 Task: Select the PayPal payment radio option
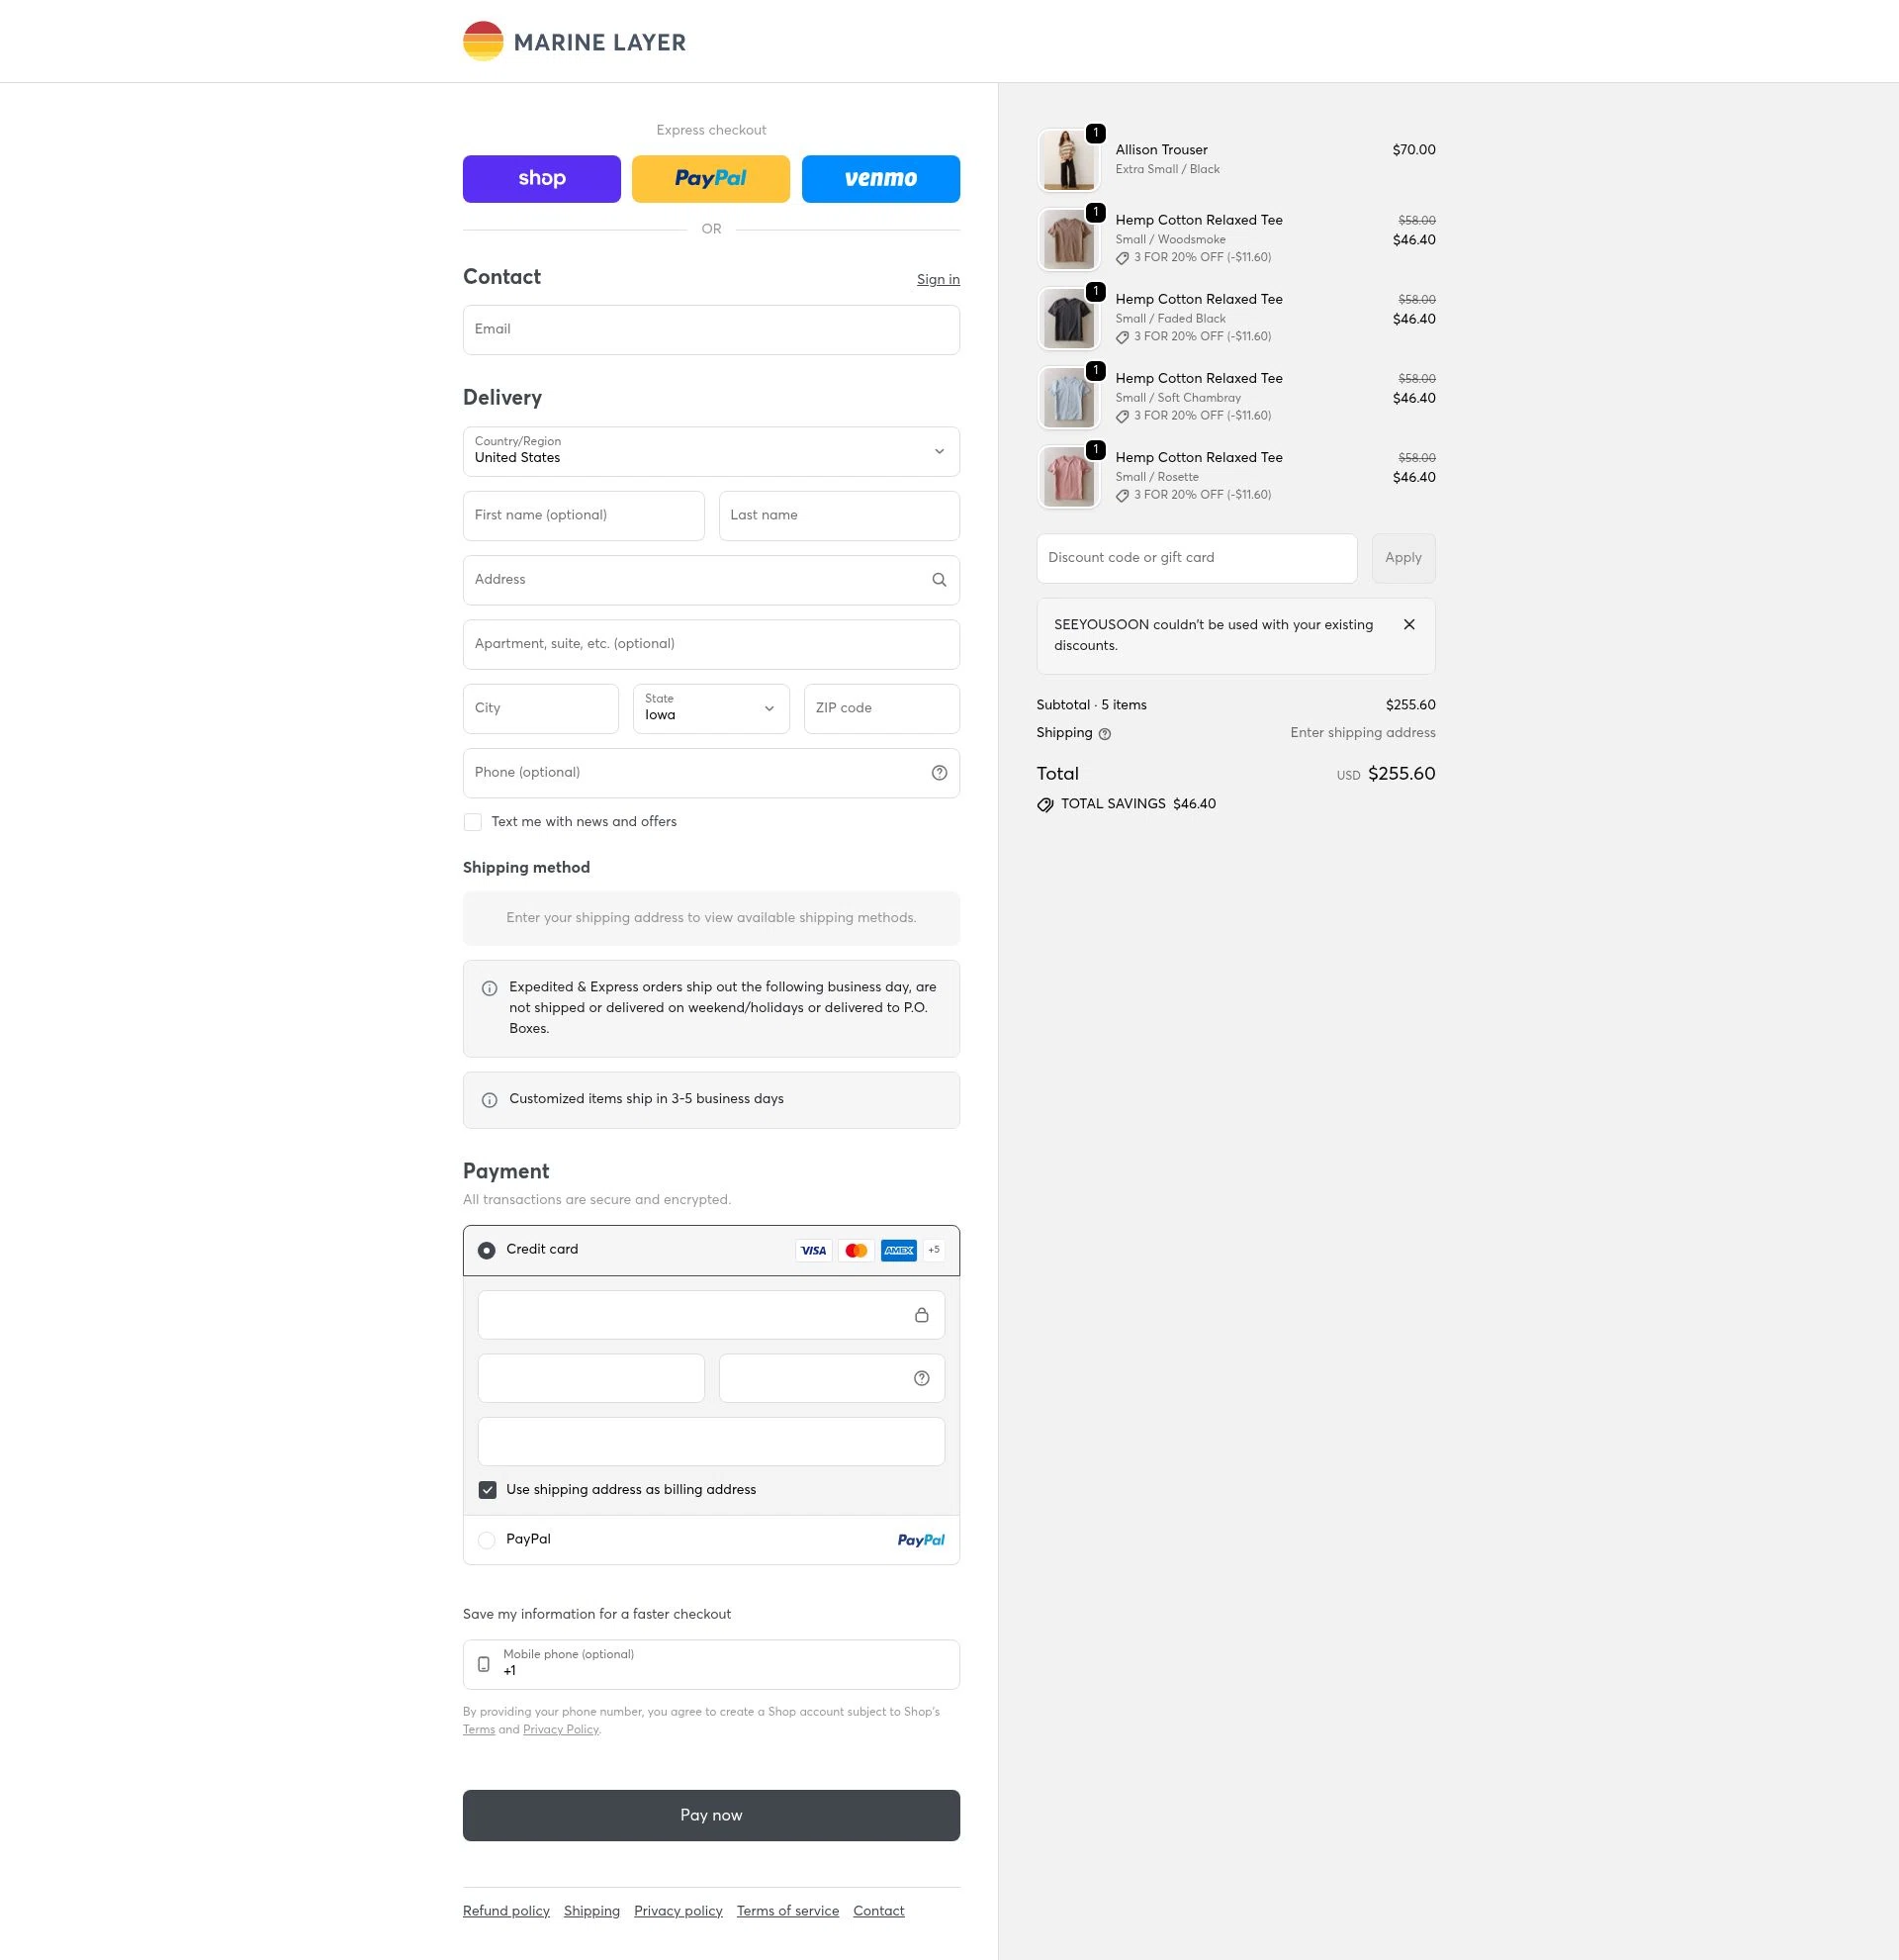[x=487, y=1540]
